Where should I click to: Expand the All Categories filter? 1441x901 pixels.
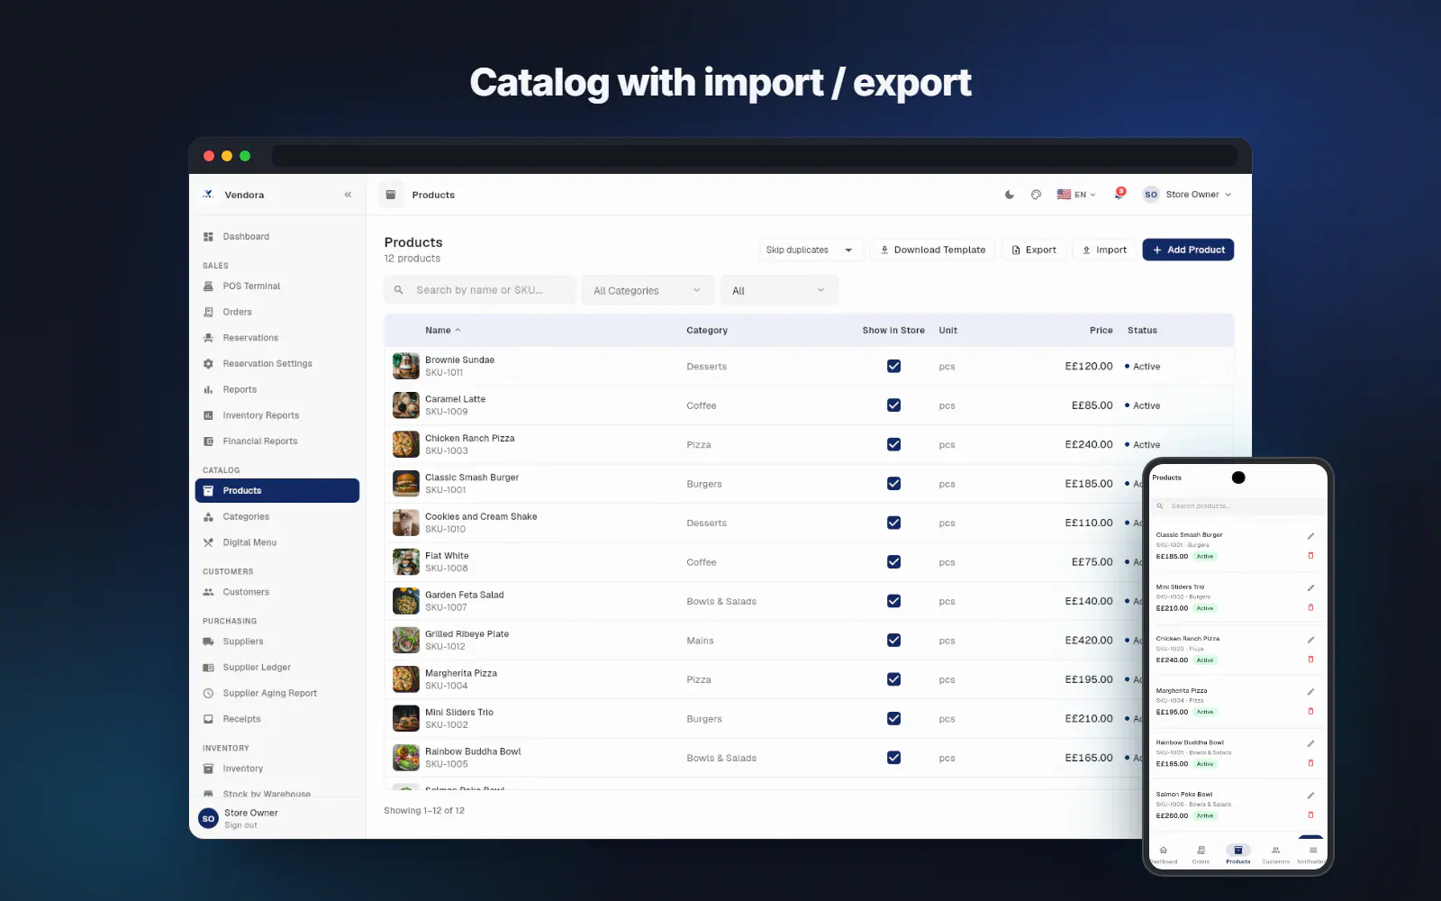pos(648,290)
